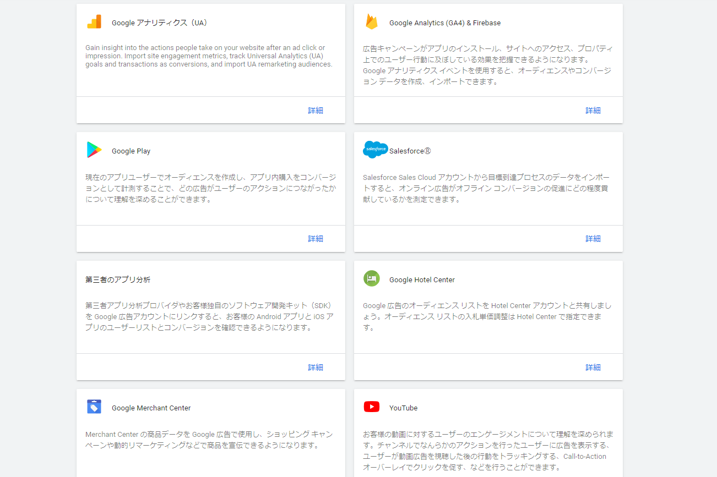Click the 第三者のアプリ分析 heading
The image size is (717, 477).
(118, 280)
